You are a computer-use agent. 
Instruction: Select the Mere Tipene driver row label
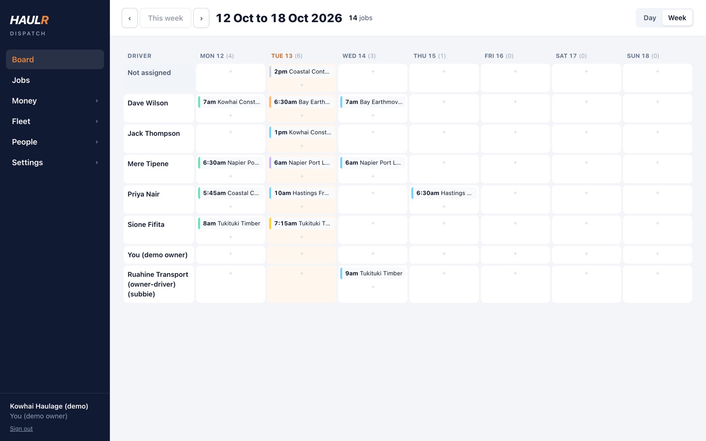click(x=148, y=164)
